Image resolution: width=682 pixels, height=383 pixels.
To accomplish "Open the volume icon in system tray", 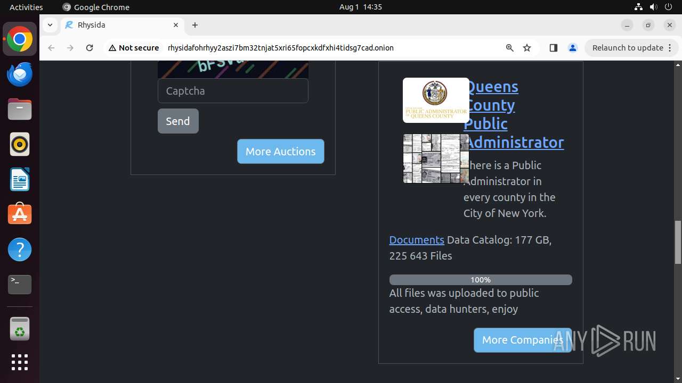I will coord(654,7).
